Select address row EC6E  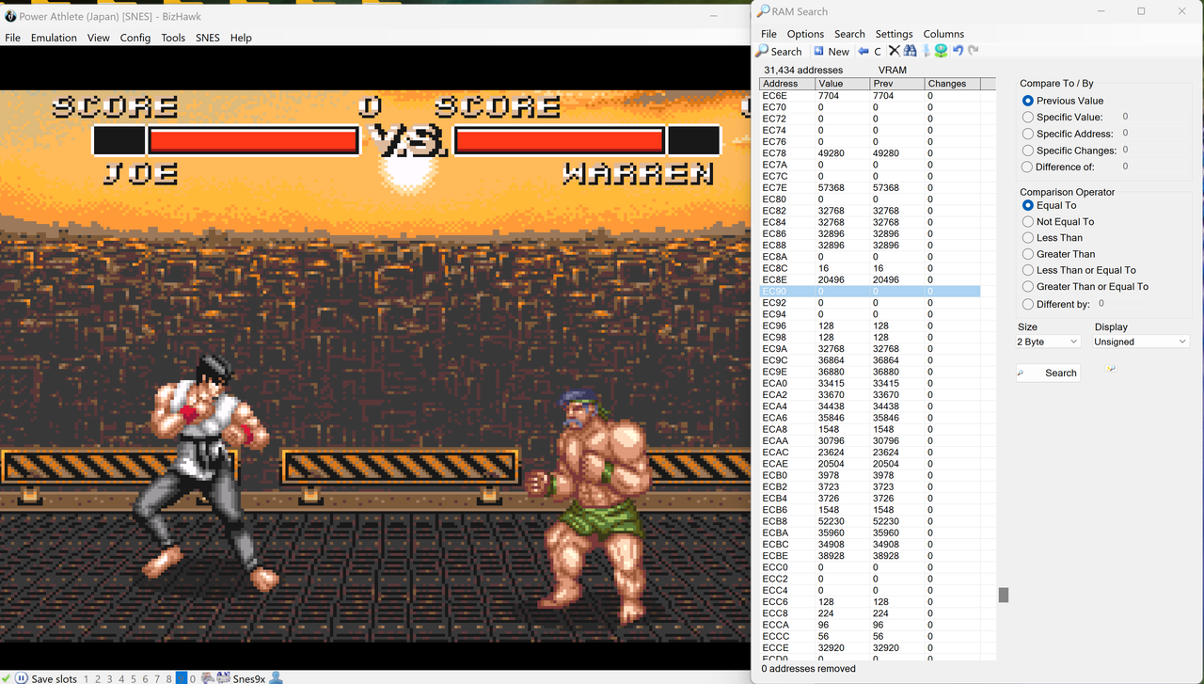870,96
